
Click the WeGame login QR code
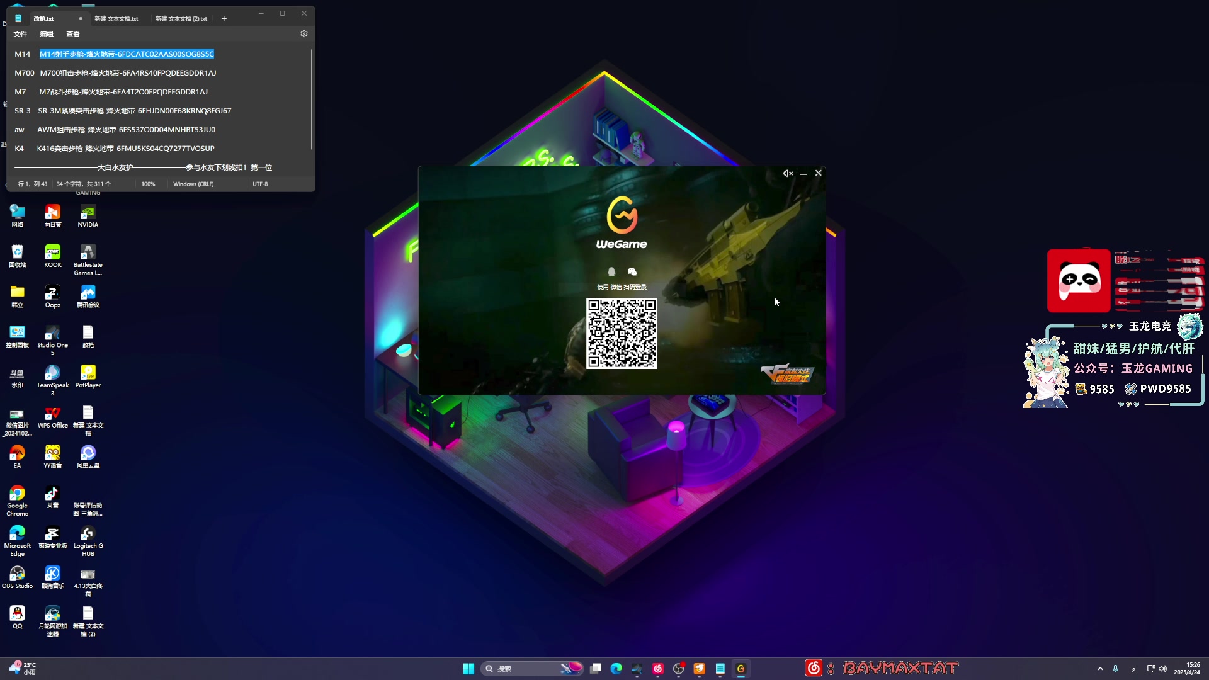point(622,333)
